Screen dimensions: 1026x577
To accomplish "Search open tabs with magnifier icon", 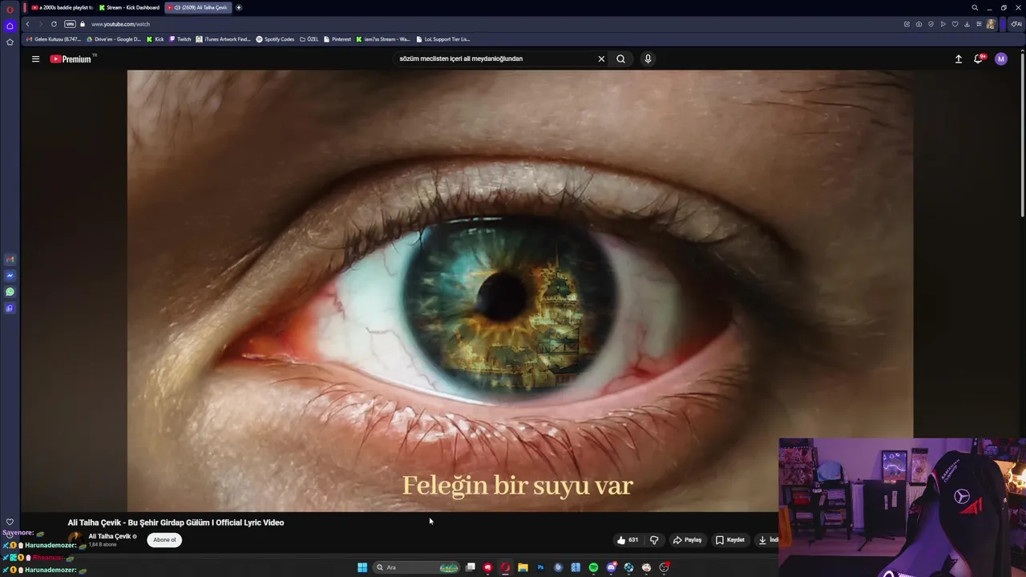I will click(975, 7).
